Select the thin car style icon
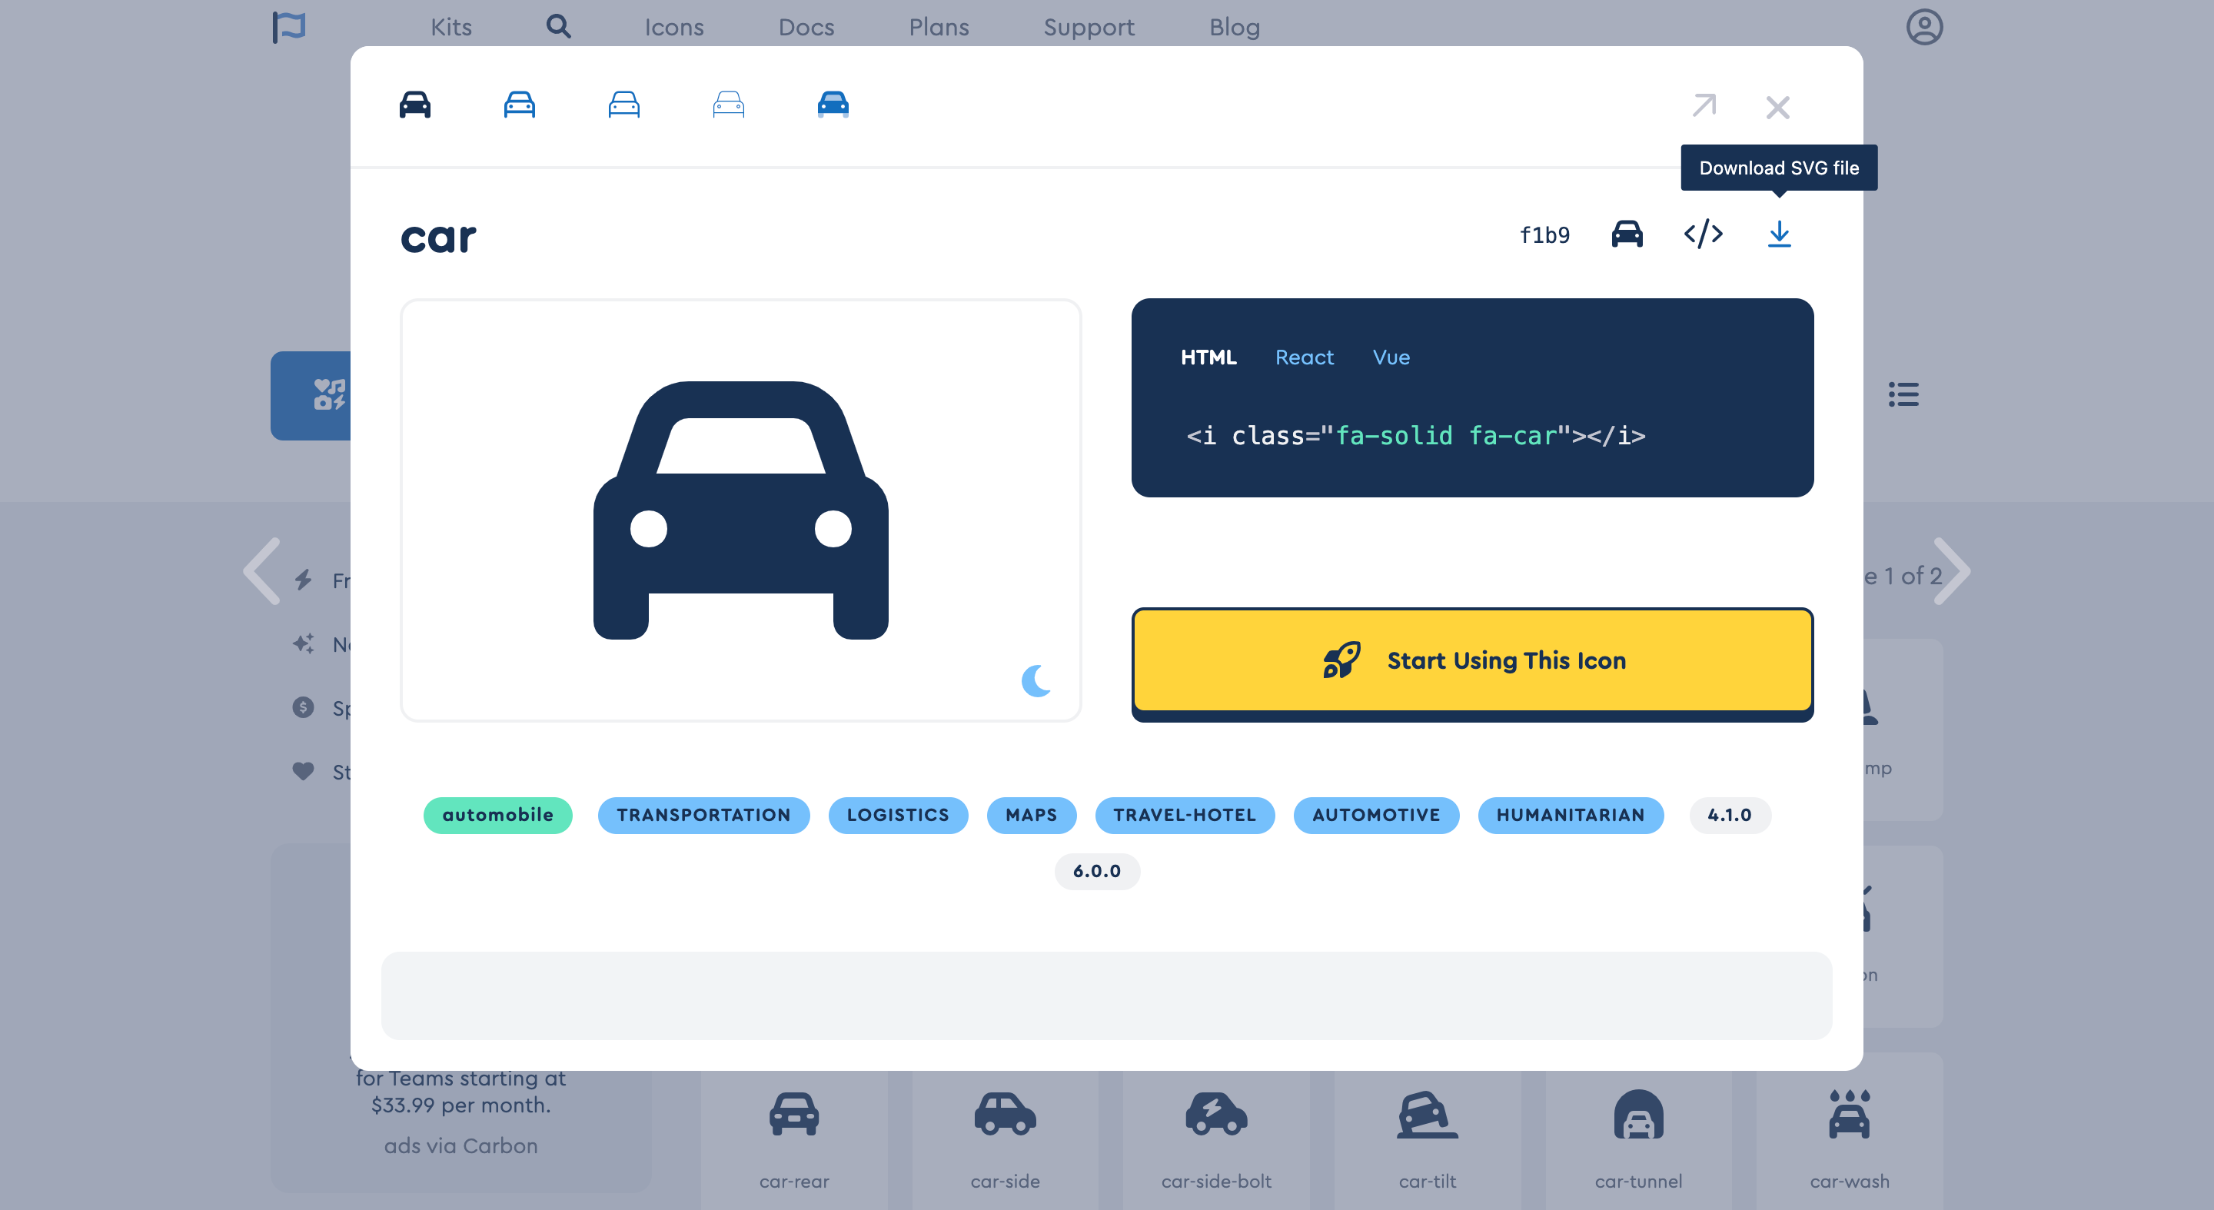2214x1210 pixels. click(x=728, y=105)
